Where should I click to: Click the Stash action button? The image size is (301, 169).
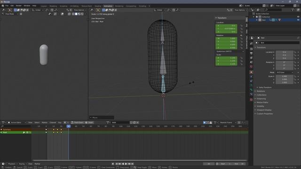coord(89,123)
